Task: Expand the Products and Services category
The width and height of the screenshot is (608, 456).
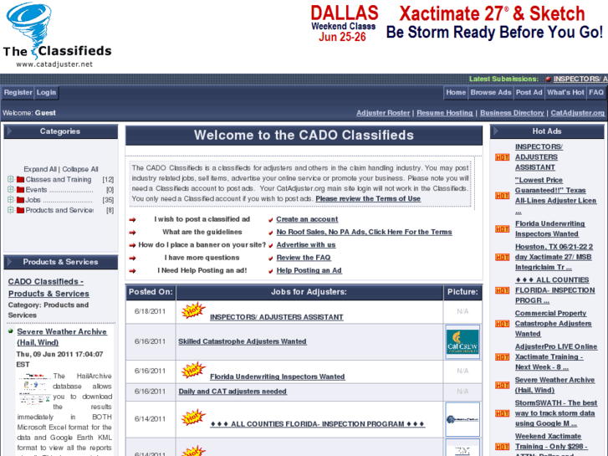Action: 11,210
